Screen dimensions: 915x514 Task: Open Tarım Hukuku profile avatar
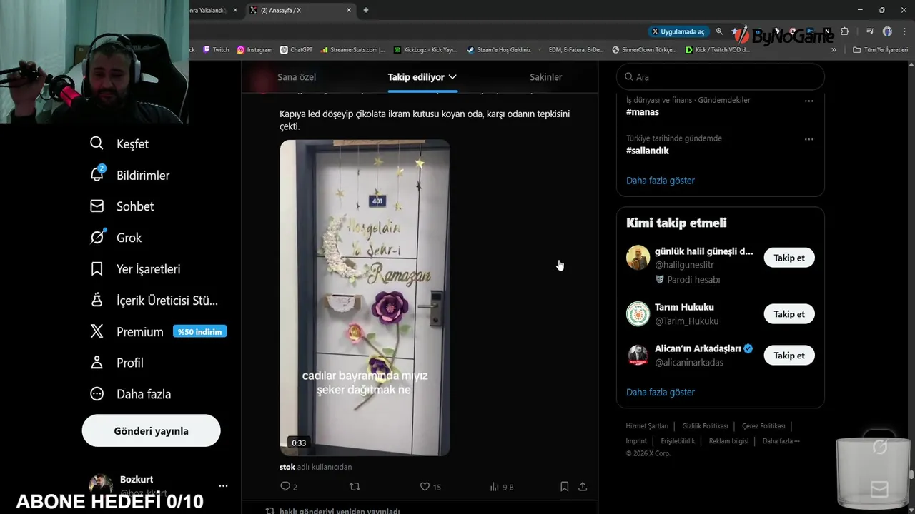[x=638, y=314]
